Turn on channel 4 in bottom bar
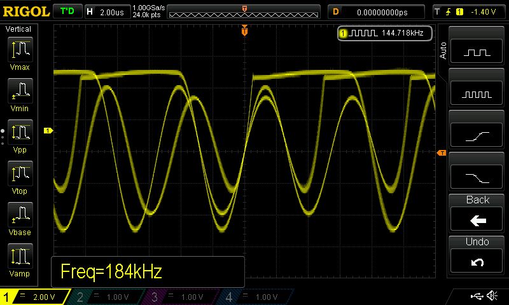The height and width of the screenshot is (305, 509). [x=256, y=297]
